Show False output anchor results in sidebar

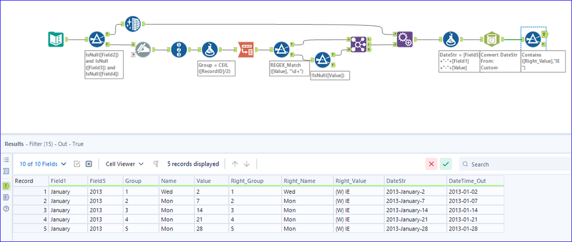click(x=6, y=197)
